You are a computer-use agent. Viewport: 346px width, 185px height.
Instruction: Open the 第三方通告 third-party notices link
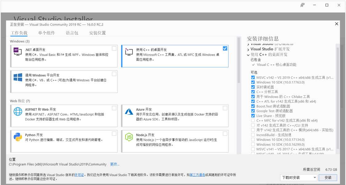click(x=197, y=175)
